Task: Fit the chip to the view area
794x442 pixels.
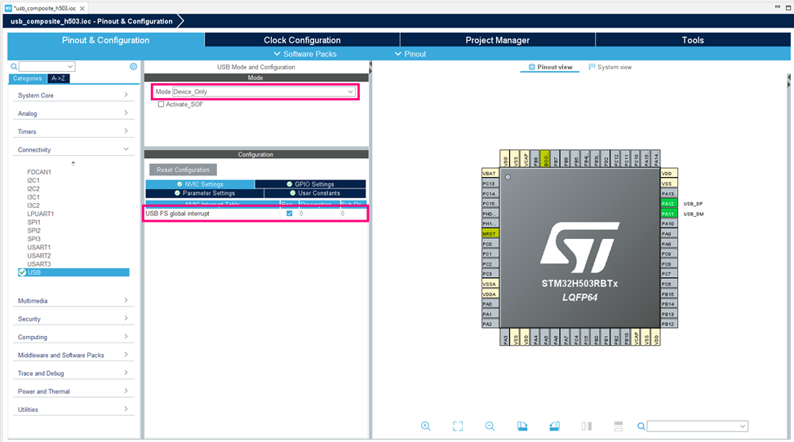Action: click(458, 427)
